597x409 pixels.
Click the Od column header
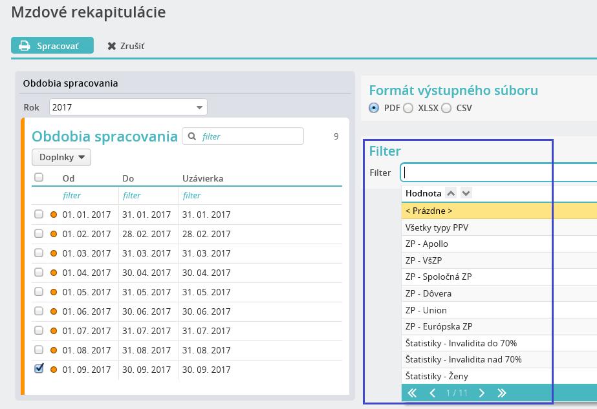tap(69, 178)
